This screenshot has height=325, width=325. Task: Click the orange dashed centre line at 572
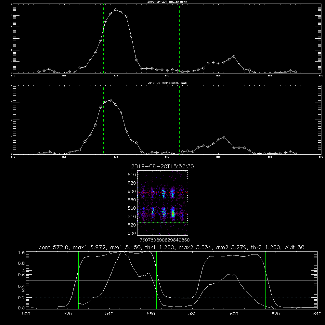click(176, 280)
